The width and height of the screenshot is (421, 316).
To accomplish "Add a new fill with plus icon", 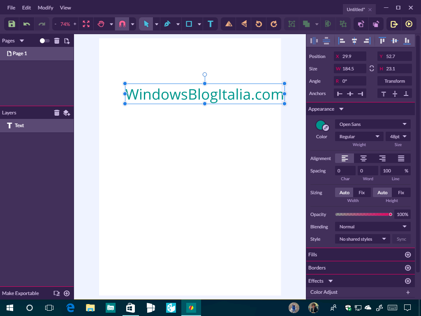I will (407, 255).
